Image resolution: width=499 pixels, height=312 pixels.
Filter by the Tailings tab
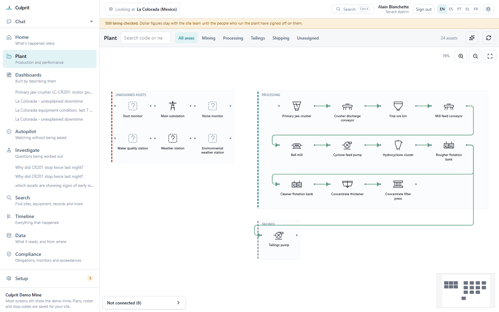[258, 38]
